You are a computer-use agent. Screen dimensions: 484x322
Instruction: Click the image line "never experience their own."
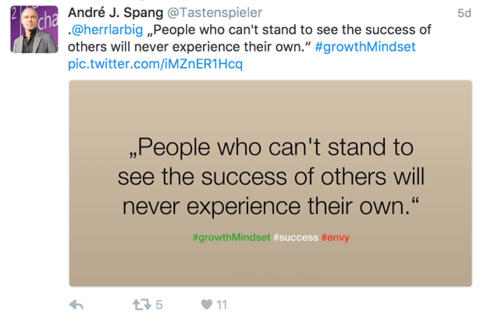[x=269, y=209]
